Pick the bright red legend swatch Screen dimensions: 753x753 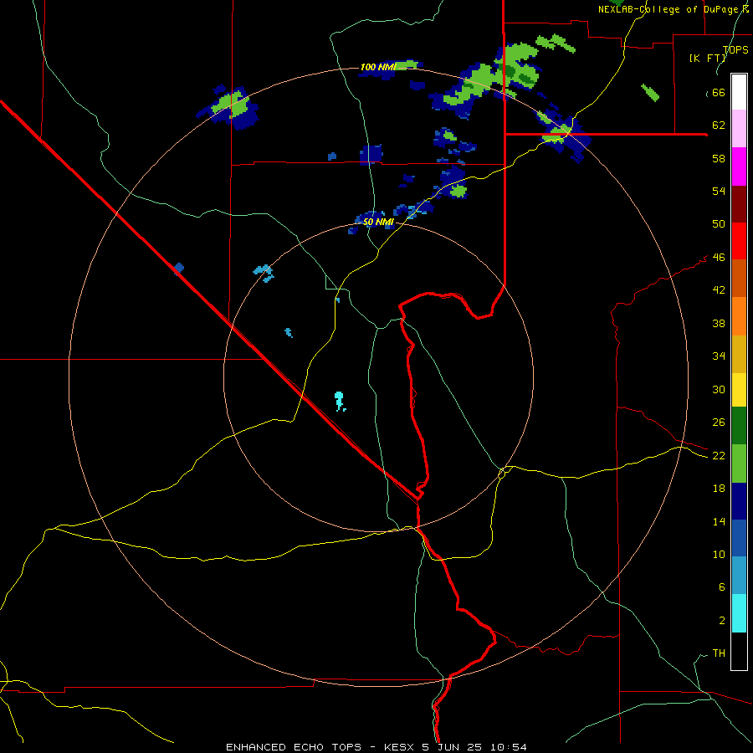coord(739,241)
